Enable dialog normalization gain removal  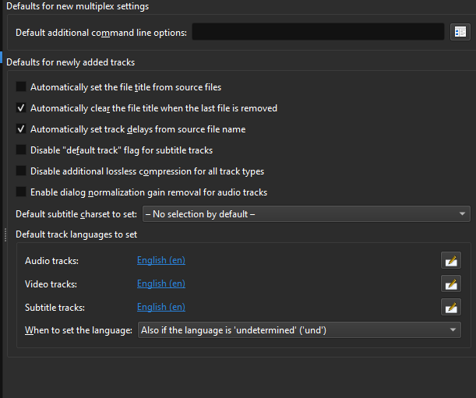(x=21, y=192)
